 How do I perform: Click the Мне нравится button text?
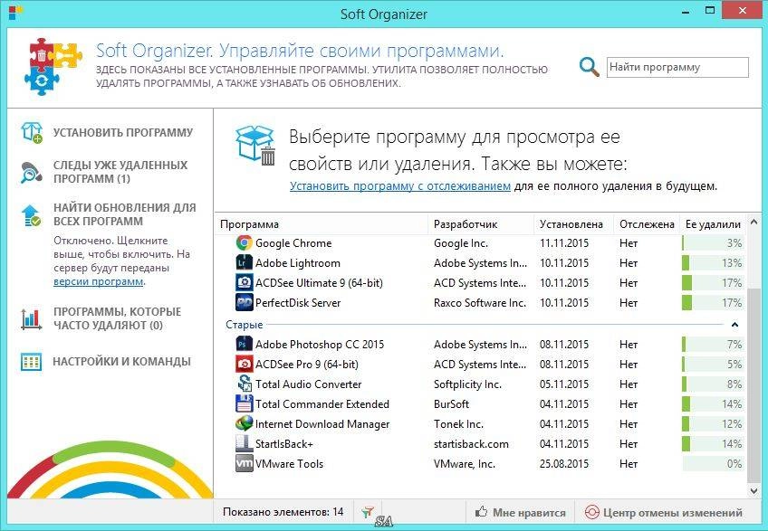pos(529,512)
